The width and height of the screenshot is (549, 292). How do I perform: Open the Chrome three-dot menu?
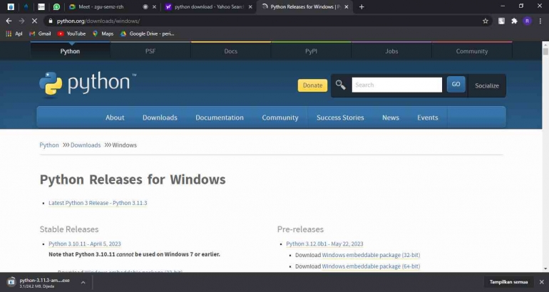coord(540,21)
